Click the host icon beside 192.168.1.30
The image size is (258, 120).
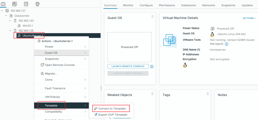15,21
